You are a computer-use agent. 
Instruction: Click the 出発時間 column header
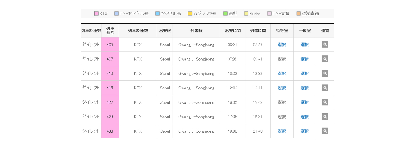coord(233,31)
